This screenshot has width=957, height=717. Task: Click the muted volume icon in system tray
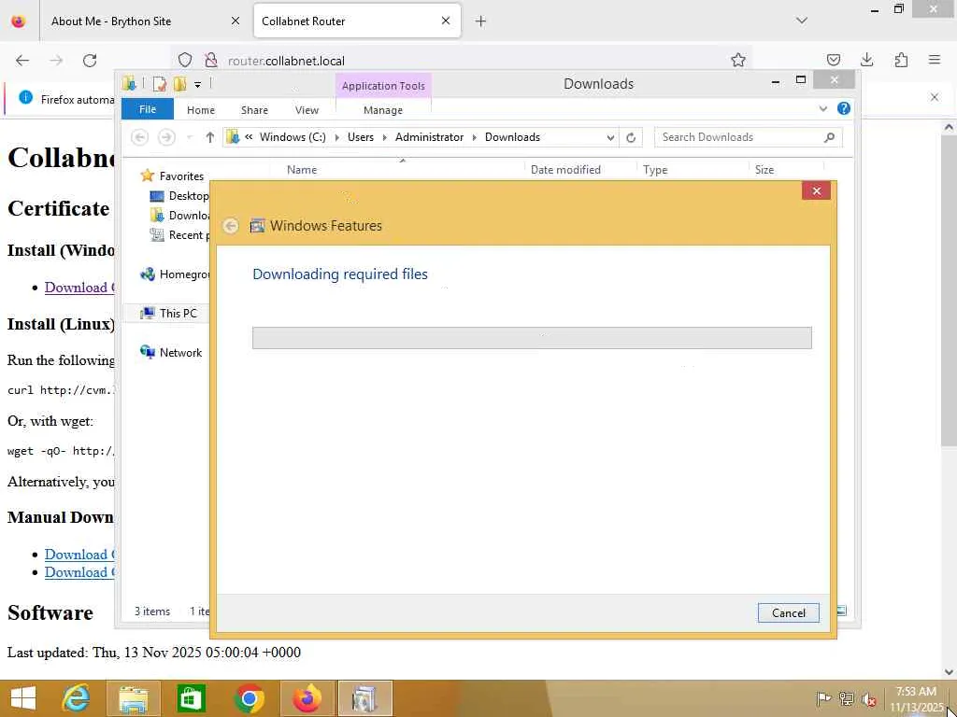(867, 699)
